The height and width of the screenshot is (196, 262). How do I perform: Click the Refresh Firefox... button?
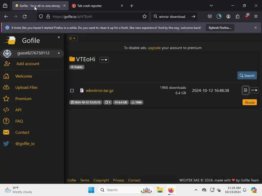pos(220,28)
